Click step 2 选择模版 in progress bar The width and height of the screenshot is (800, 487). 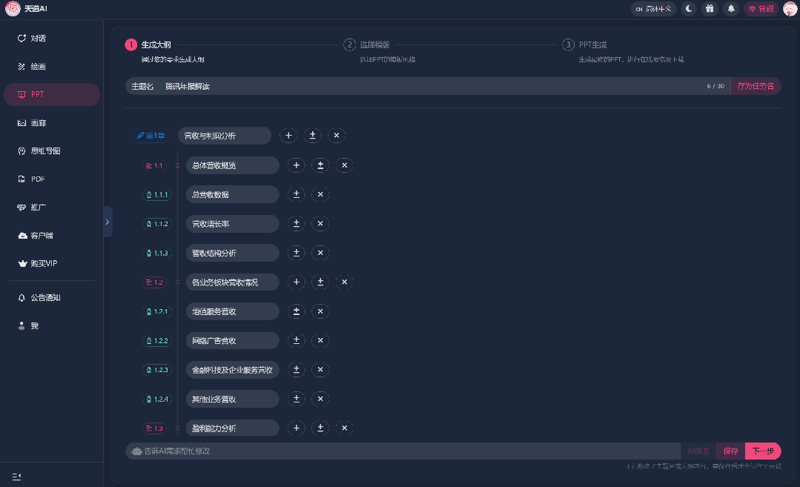[x=374, y=44]
